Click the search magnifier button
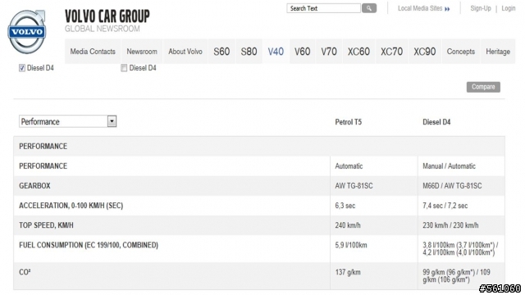Viewport: 525px width, 295px height. tap(369, 8)
